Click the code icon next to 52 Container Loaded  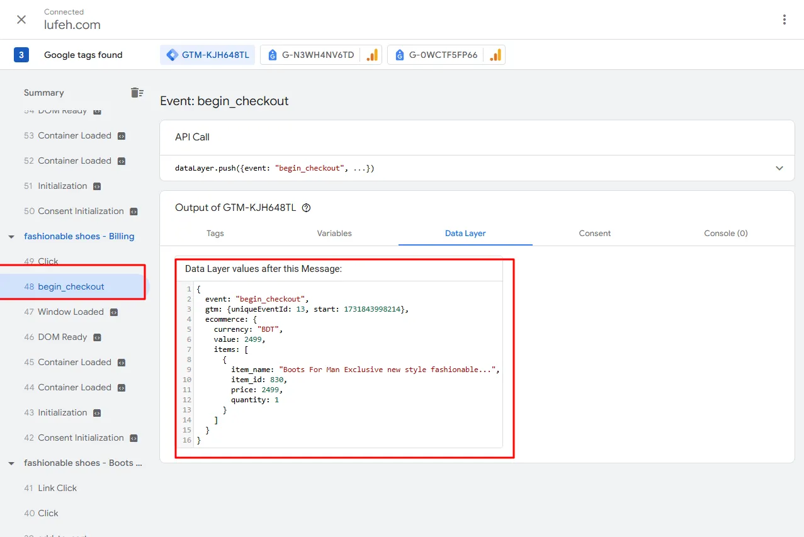click(x=122, y=161)
